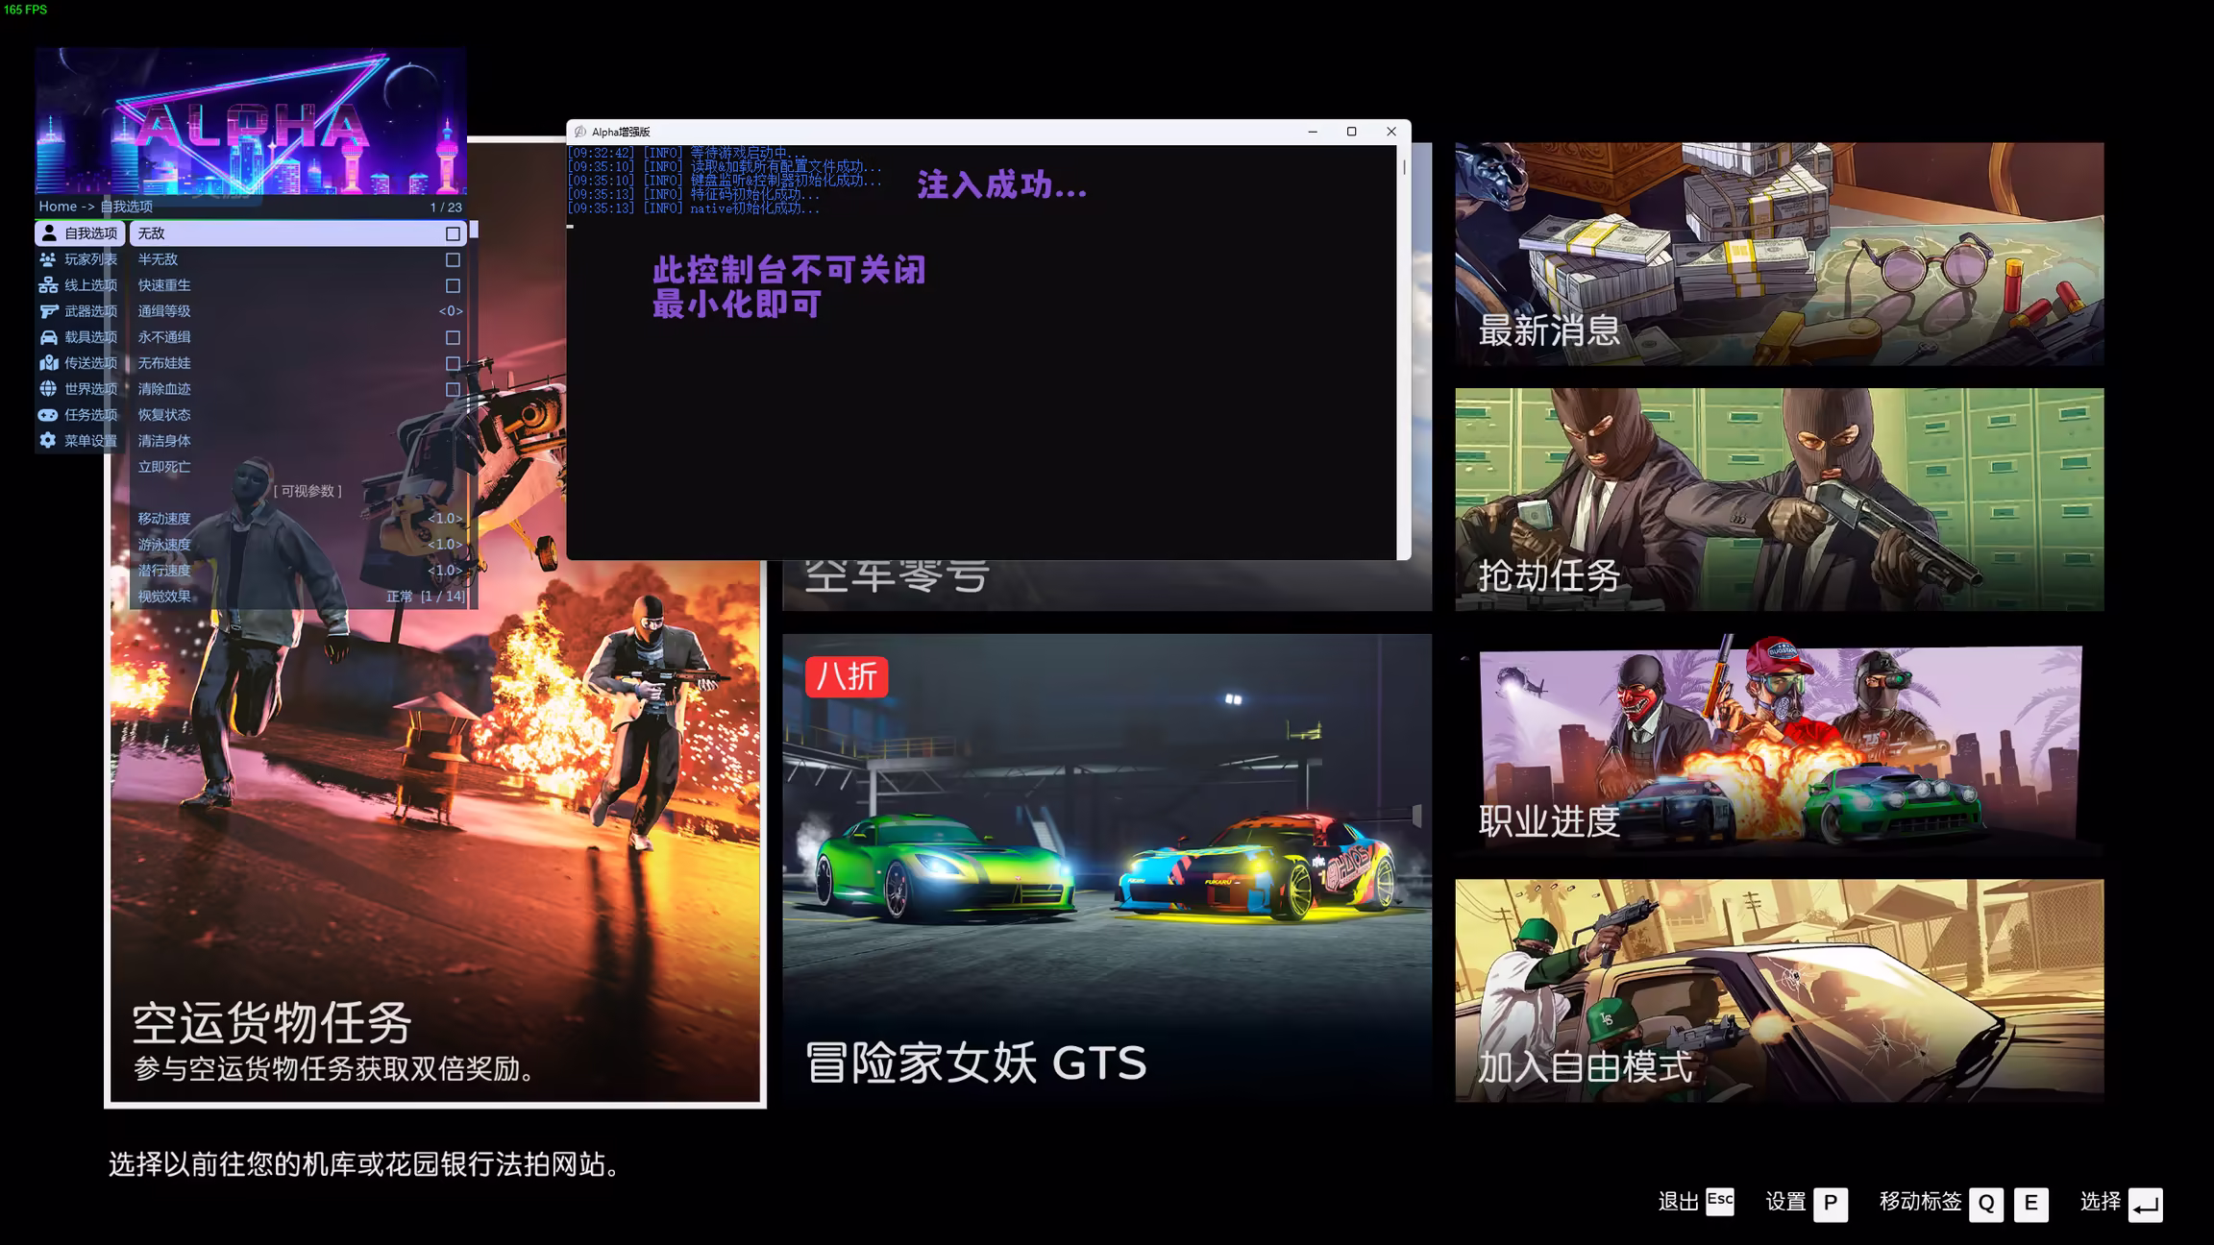Click the Alpha增强版 console title icon
Viewport: 2214px width, 1245px height.
[x=579, y=132]
